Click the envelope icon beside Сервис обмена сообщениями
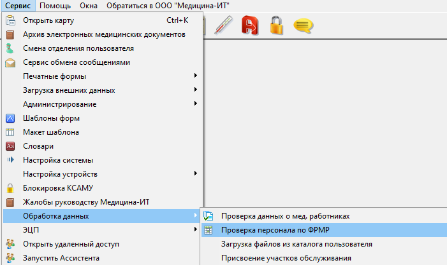 [10, 62]
